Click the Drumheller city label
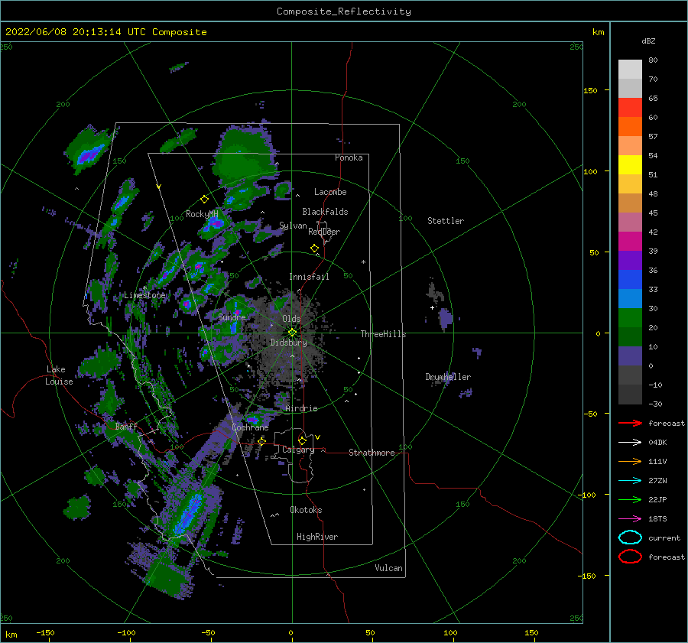The width and height of the screenshot is (688, 643). [448, 377]
